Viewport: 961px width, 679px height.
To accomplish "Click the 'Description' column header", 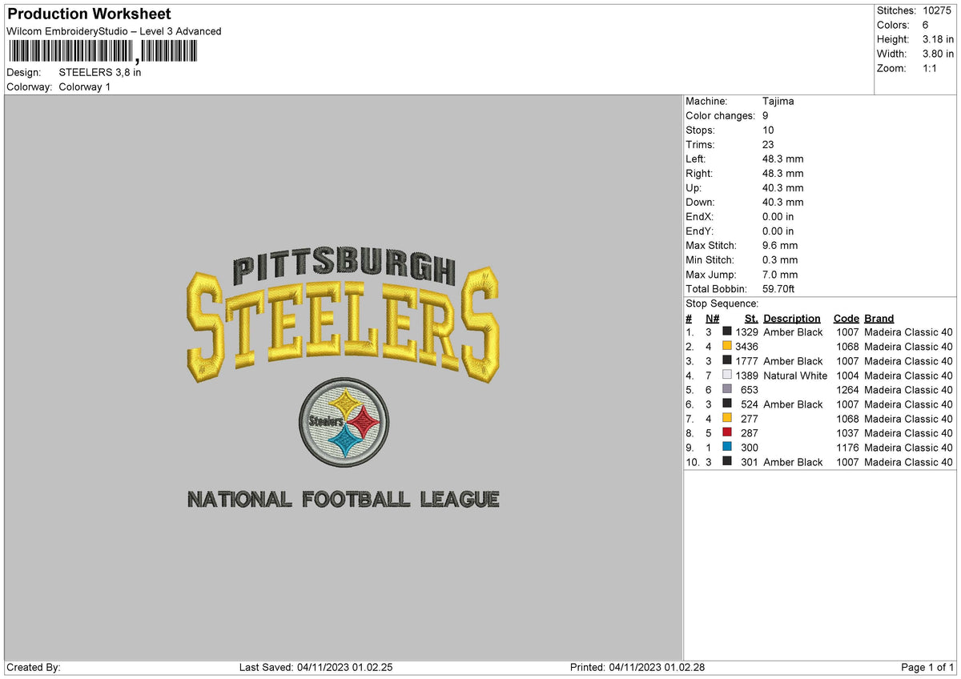I will pyautogui.click(x=792, y=318).
